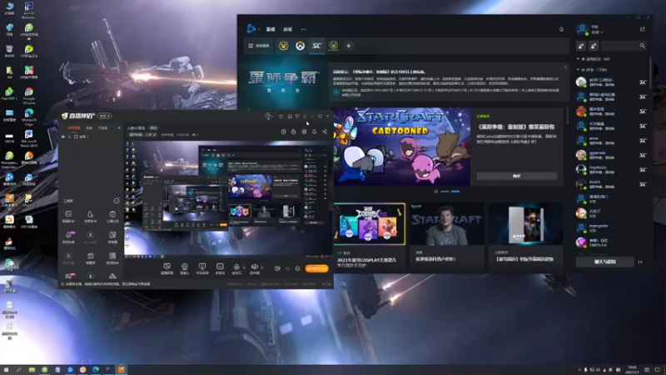The height and width of the screenshot is (375, 666).
Task: Switch to the 商城 Shop tab
Action: point(287,29)
